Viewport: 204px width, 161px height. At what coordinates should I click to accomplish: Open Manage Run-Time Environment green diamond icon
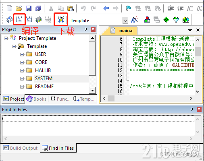166,20
